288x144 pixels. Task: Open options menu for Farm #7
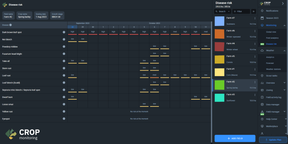[x=255, y=18]
